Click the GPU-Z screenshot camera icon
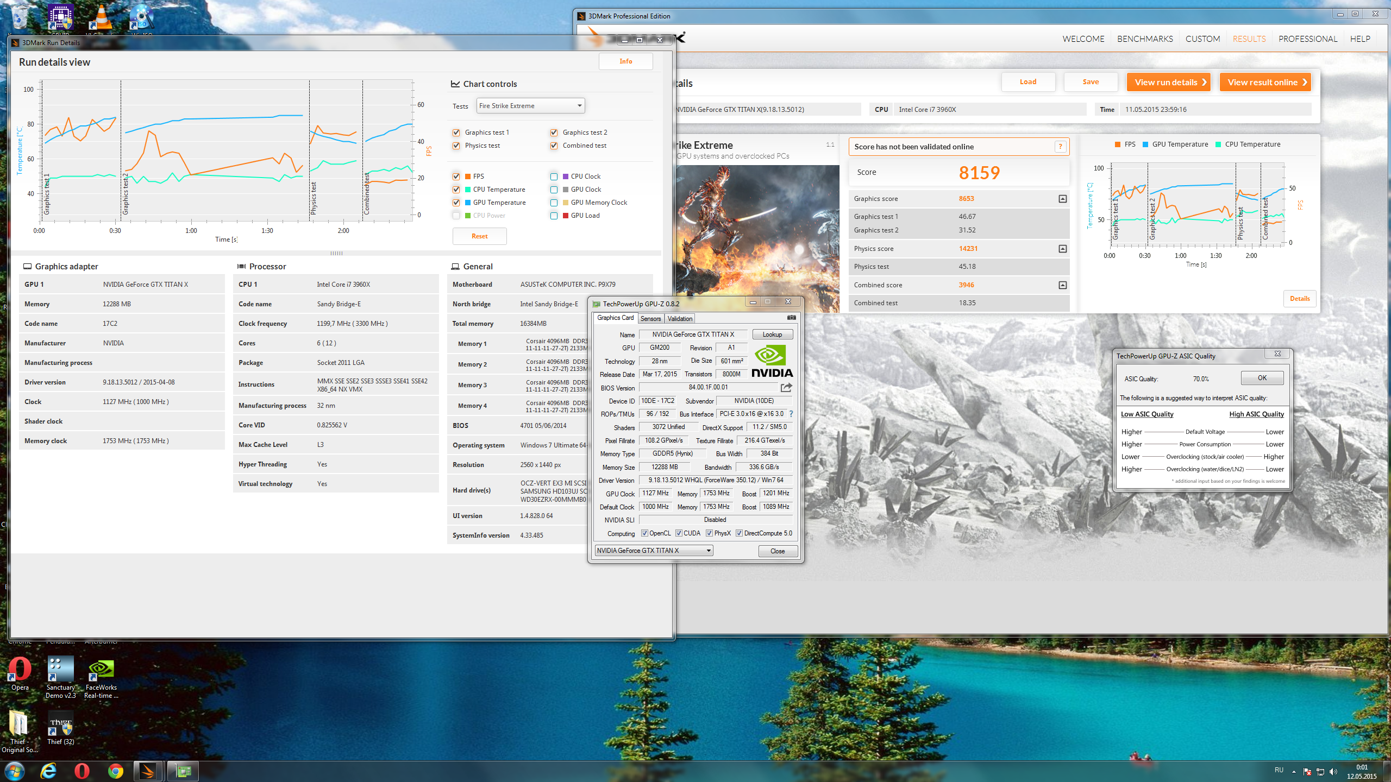 [x=792, y=318]
